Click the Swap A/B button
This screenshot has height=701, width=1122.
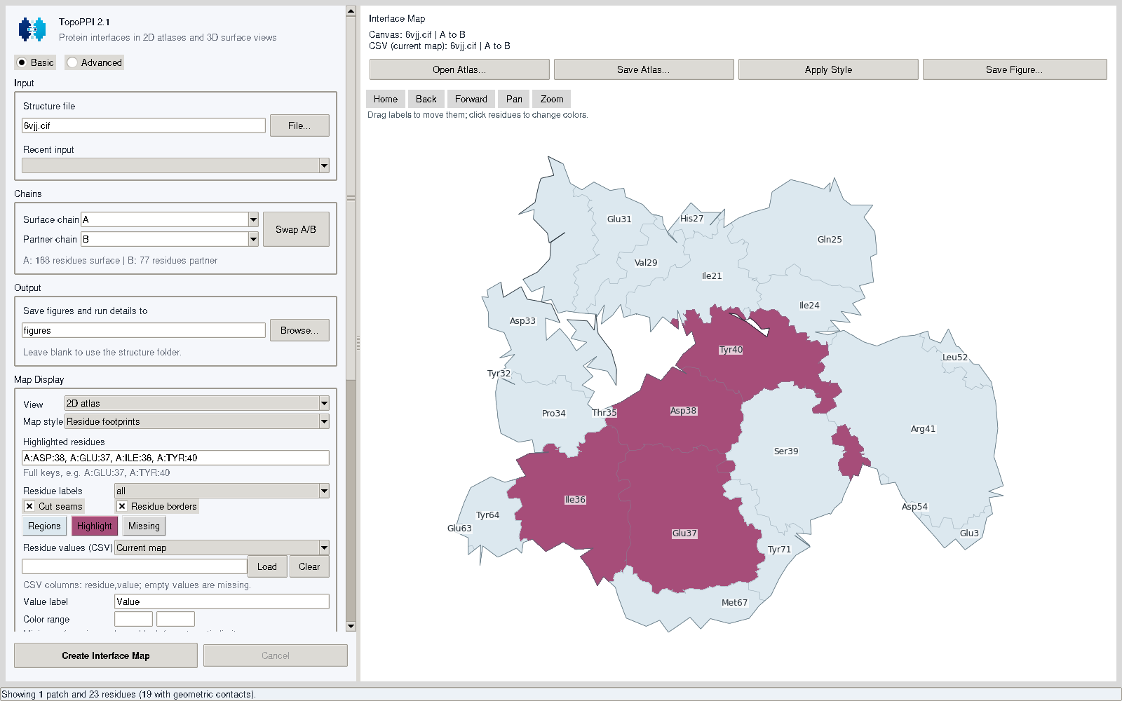[x=296, y=229]
